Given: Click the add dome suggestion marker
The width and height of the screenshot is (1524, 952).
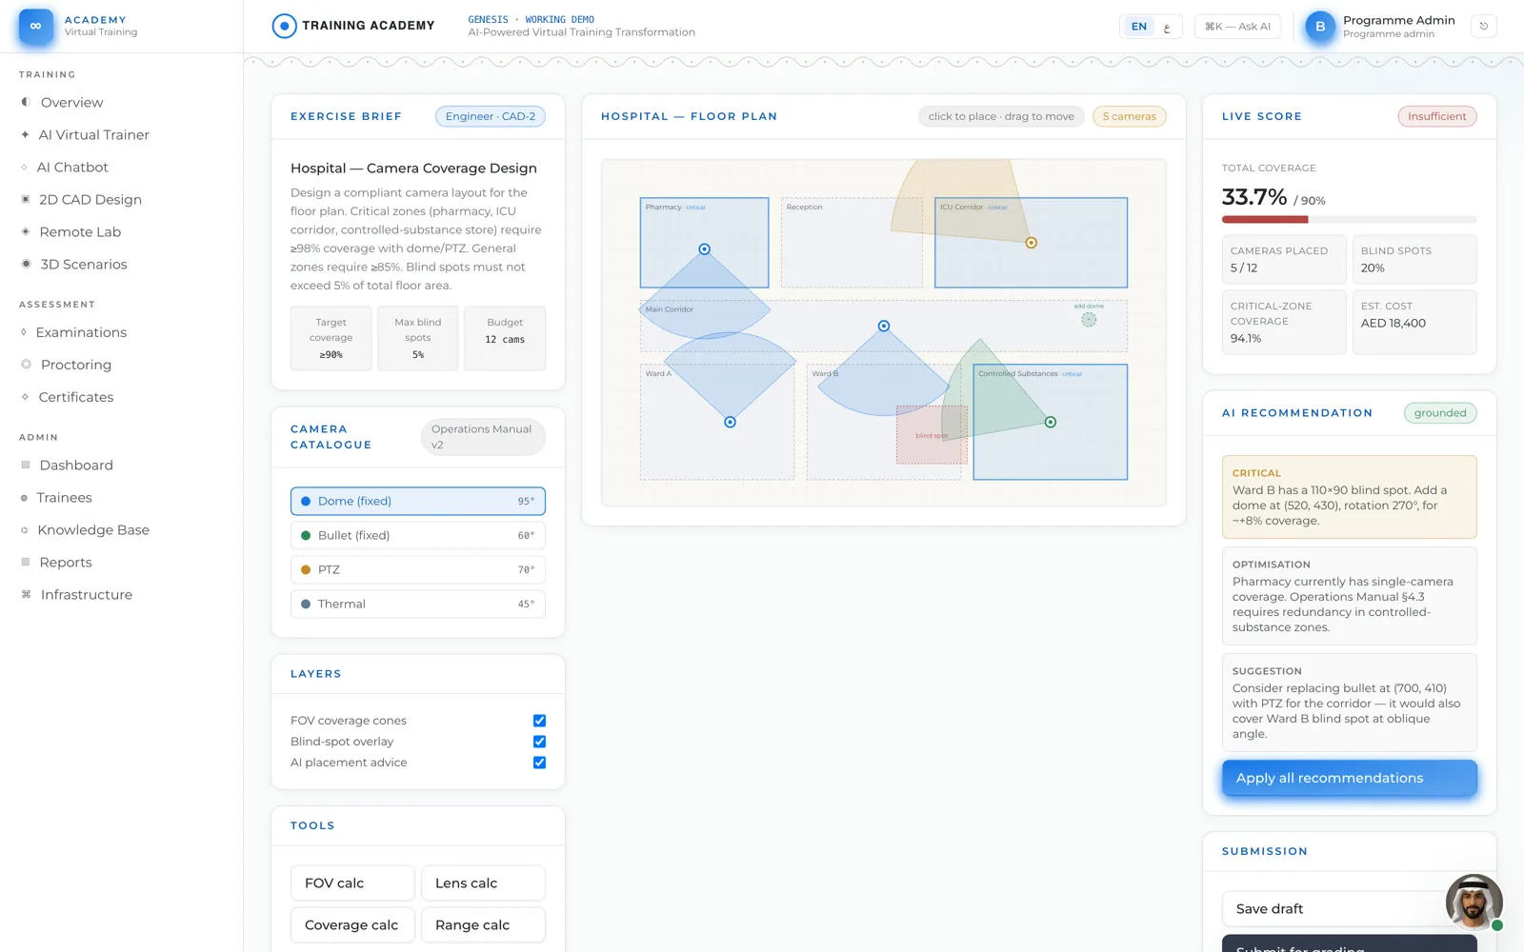Looking at the screenshot, I should pos(1089,320).
